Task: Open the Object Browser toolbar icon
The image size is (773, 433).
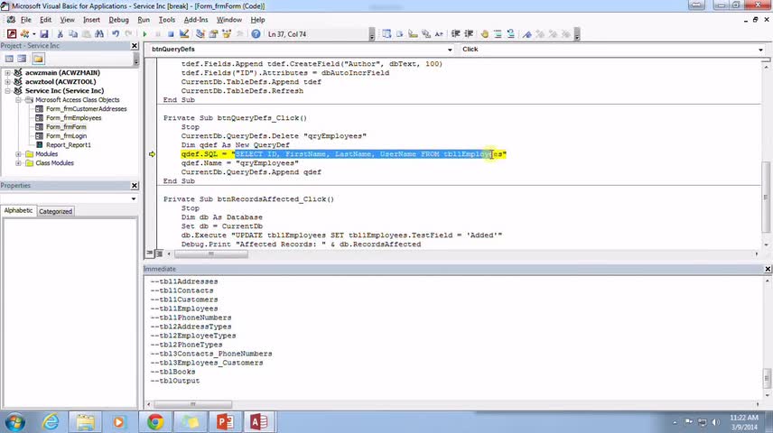Action: [227, 34]
